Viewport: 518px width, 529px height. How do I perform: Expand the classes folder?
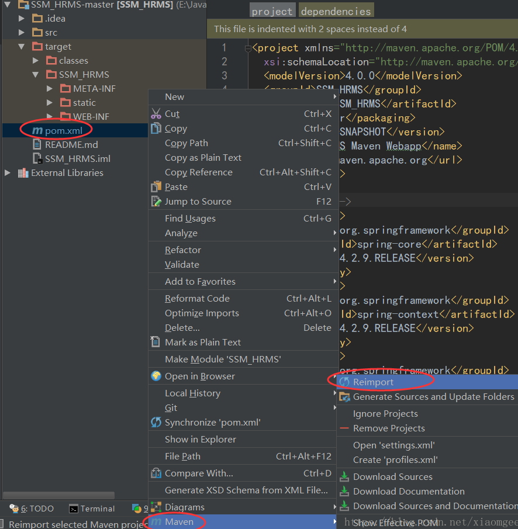36,60
